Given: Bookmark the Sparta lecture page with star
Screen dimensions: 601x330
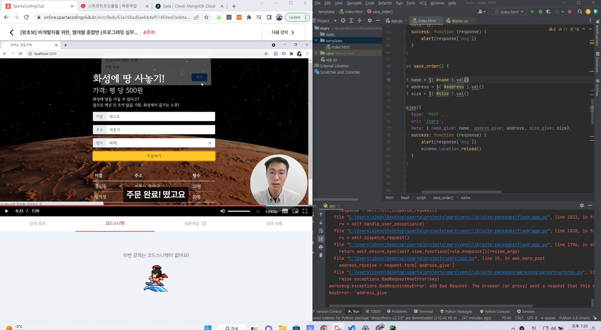Looking at the screenshot, I should (x=206, y=17).
